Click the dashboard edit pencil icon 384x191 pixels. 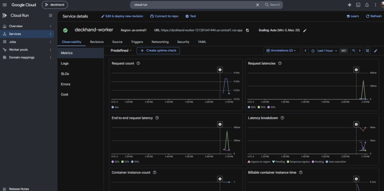coord(376,50)
